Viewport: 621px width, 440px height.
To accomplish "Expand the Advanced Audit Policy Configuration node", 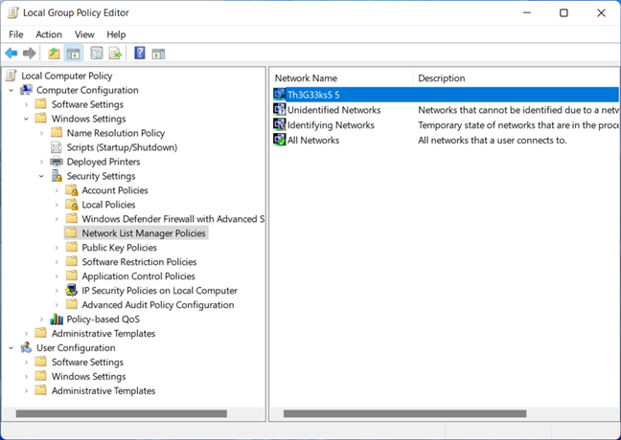I will click(57, 305).
